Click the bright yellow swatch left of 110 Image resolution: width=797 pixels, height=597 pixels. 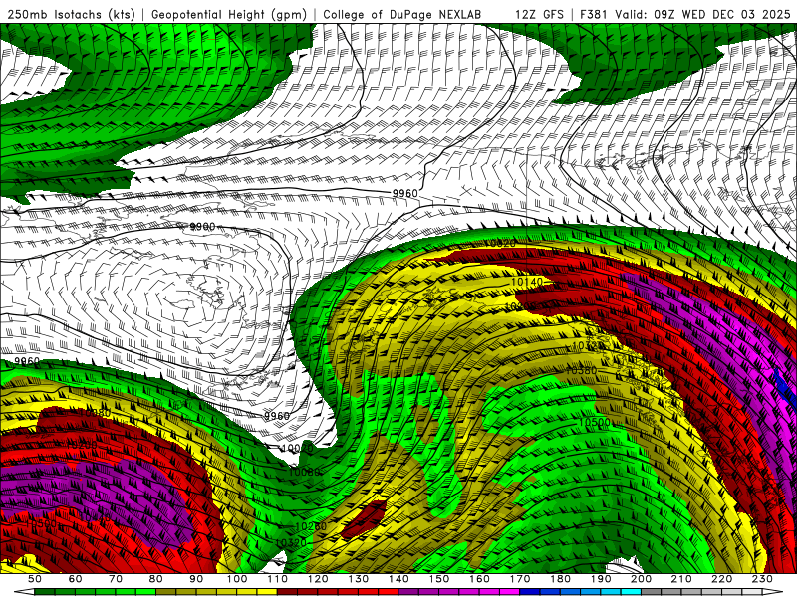pos(267,592)
